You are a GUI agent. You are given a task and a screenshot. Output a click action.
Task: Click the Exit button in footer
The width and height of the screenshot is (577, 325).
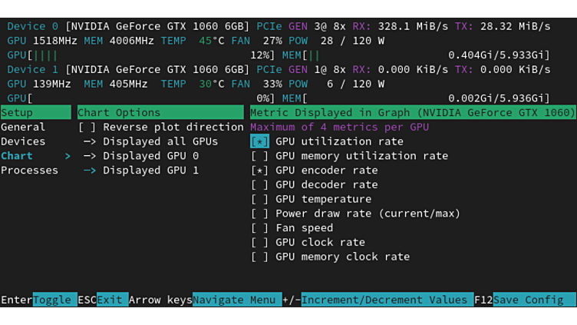coord(112,300)
